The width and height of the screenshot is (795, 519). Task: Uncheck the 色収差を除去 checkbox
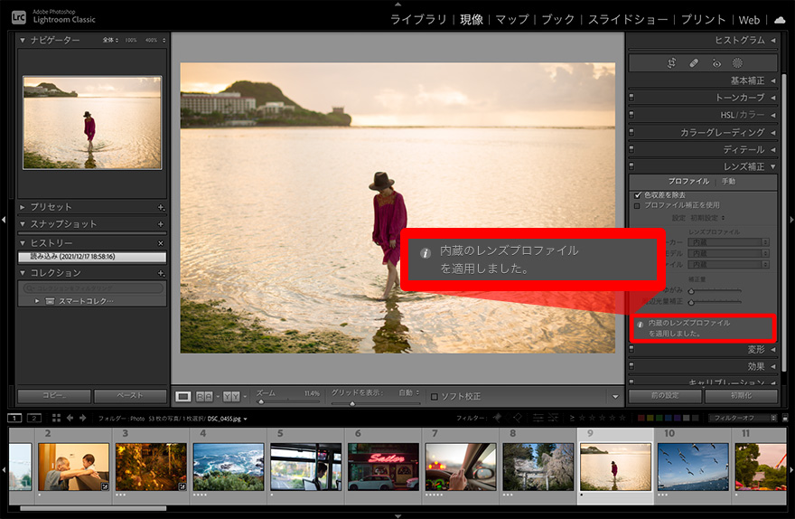[x=637, y=195]
